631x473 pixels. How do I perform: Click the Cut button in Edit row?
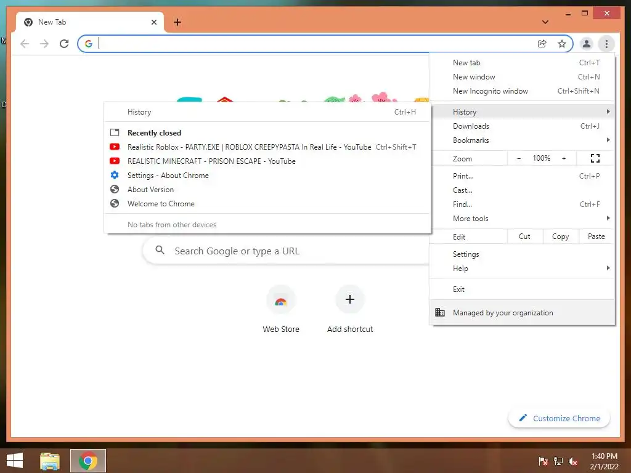coord(525,236)
